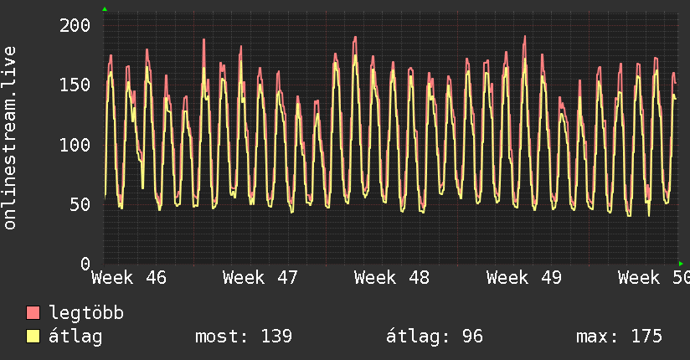Image resolution: width=690 pixels, height=360 pixels.
Task: Click the 50 y-axis label
Action: click(80, 204)
